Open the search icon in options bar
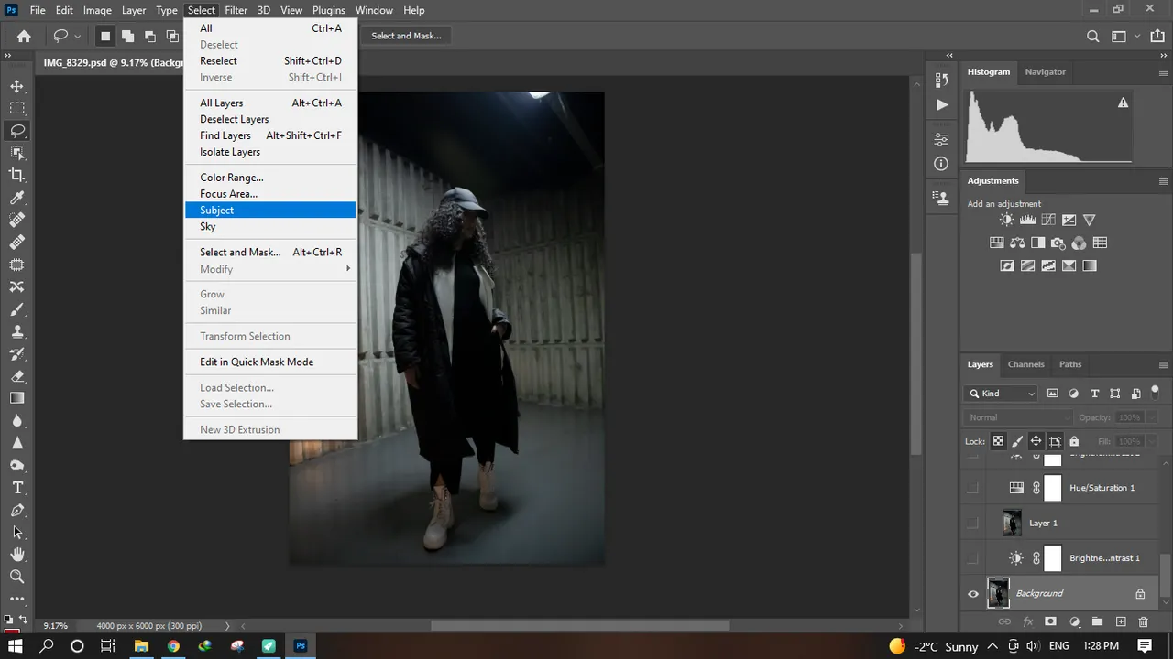The image size is (1173, 659). (1092, 36)
